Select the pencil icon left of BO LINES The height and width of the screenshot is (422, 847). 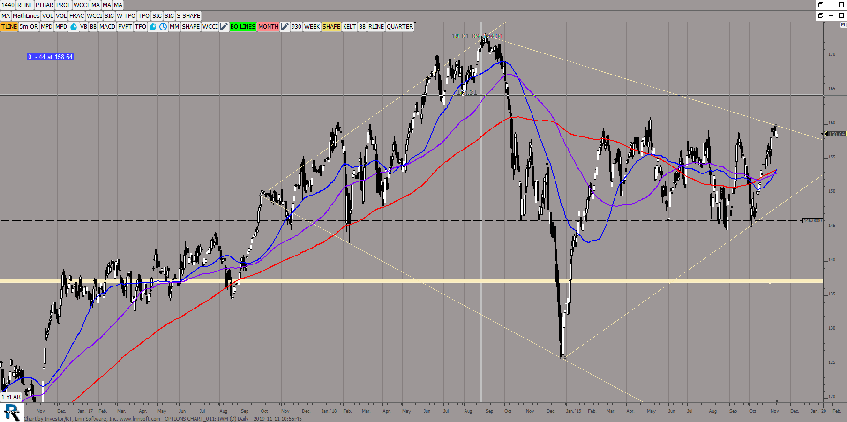[x=224, y=27]
